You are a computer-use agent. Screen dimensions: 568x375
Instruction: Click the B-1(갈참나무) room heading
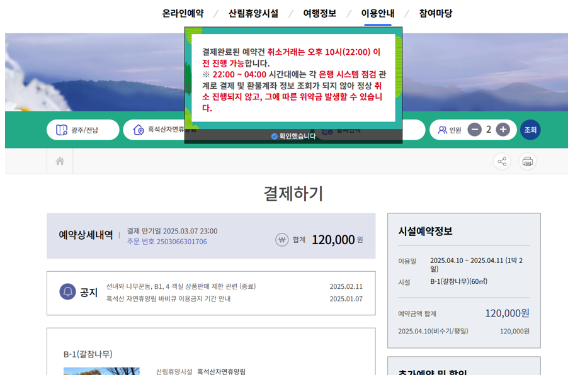[88, 354]
